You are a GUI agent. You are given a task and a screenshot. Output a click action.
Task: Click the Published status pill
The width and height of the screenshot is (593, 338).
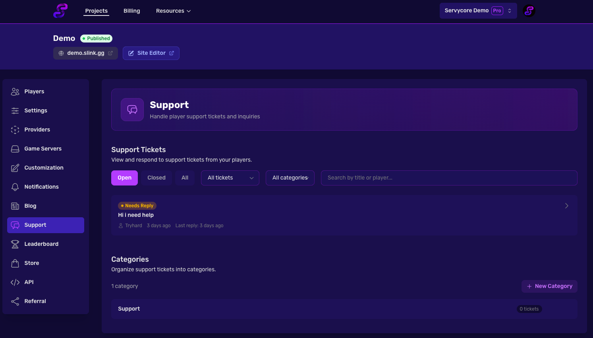pos(96,38)
